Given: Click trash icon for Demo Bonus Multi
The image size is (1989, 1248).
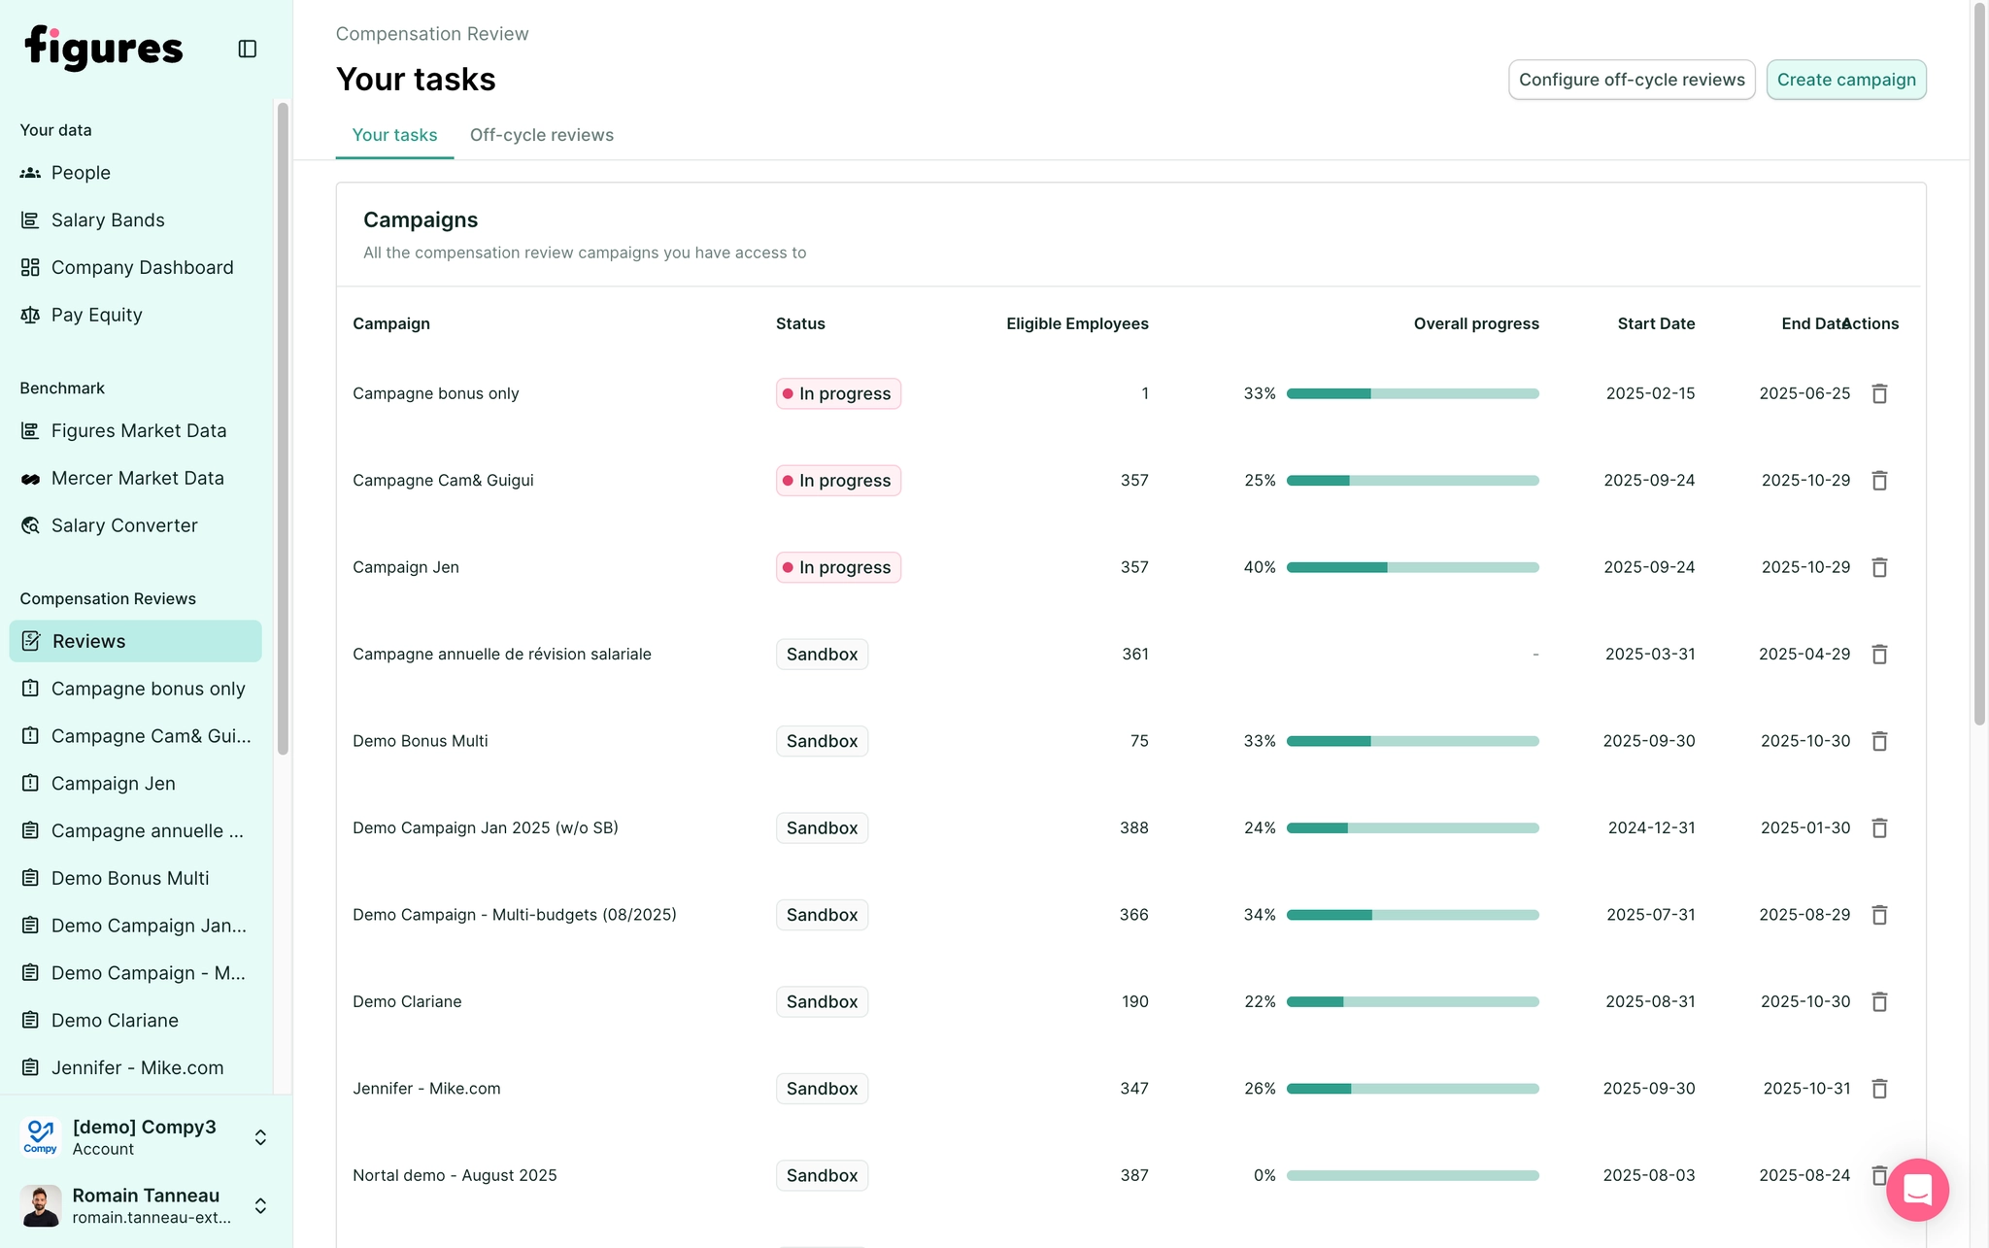Looking at the screenshot, I should (1879, 741).
